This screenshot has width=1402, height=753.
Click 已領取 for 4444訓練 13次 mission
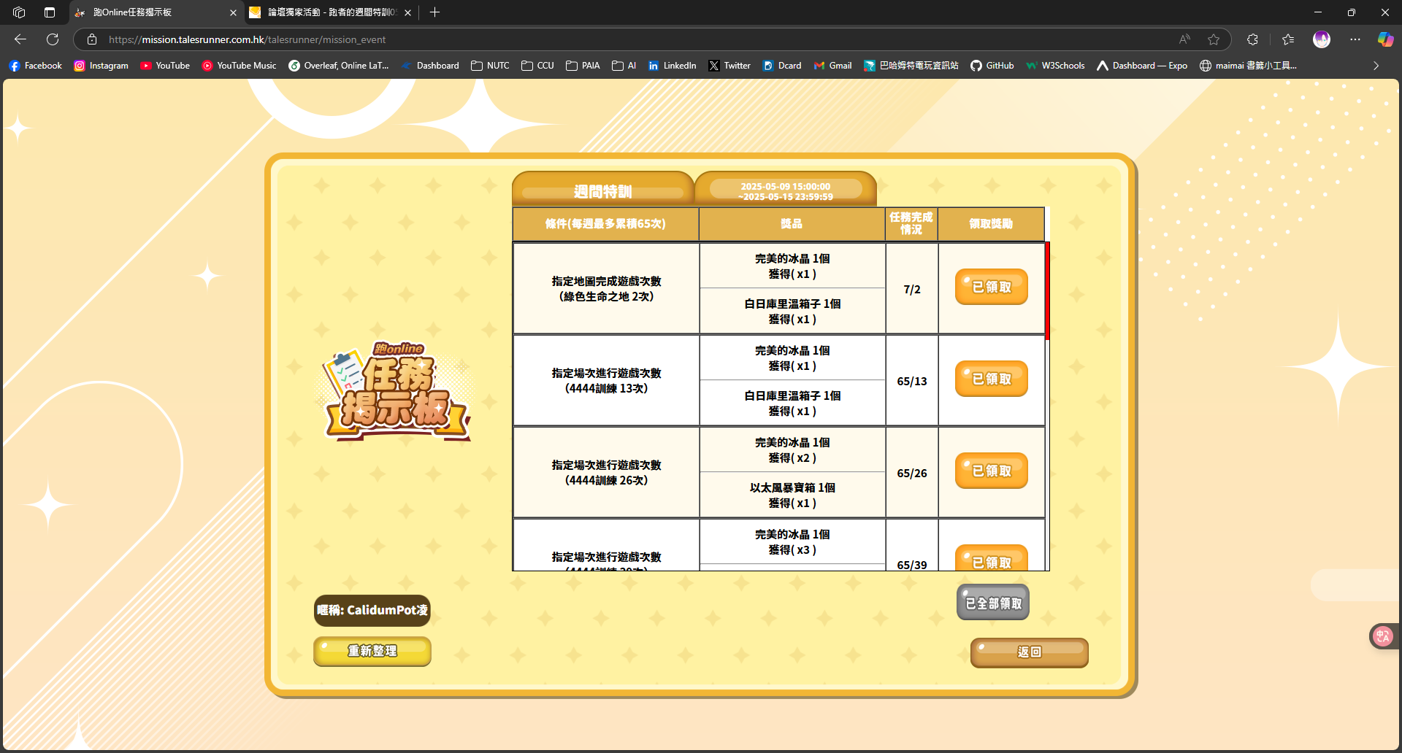coord(992,379)
